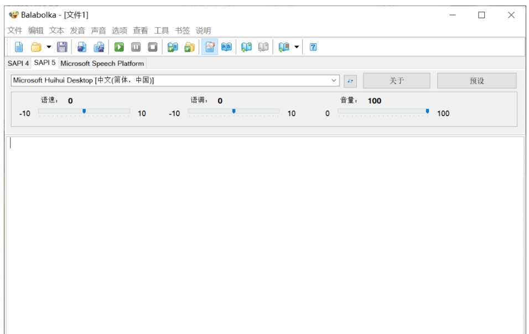This screenshot has height=334, width=529.
Task: Click the read clipboard aloud icon
Action: pos(173,47)
